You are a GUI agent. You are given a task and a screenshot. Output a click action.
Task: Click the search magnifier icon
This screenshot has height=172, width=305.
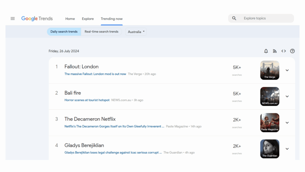[234, 18]
